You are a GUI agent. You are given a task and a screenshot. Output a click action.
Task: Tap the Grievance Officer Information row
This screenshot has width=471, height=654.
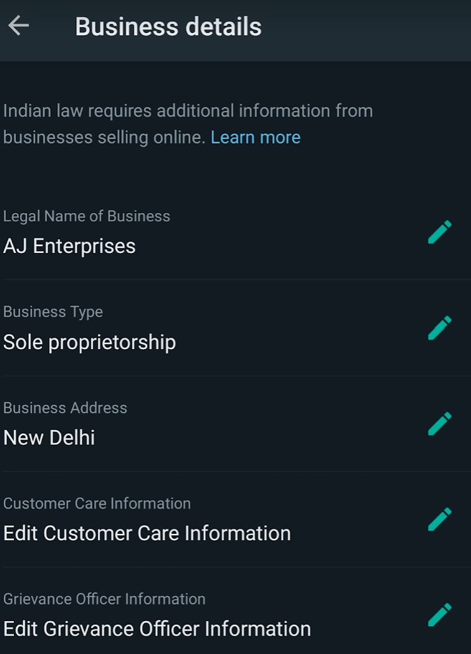pyautogui.click(x=189, y=615)
